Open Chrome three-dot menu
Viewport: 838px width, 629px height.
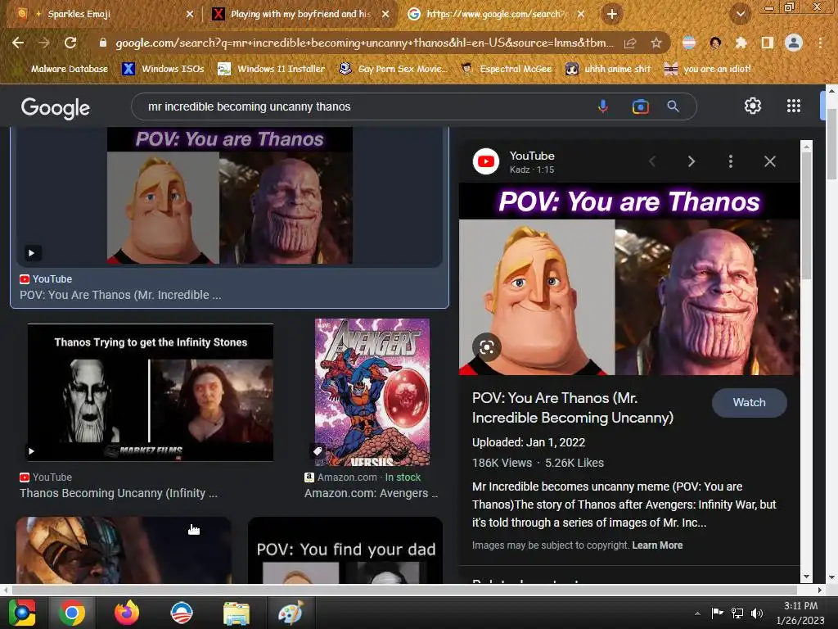pos(820,43)
